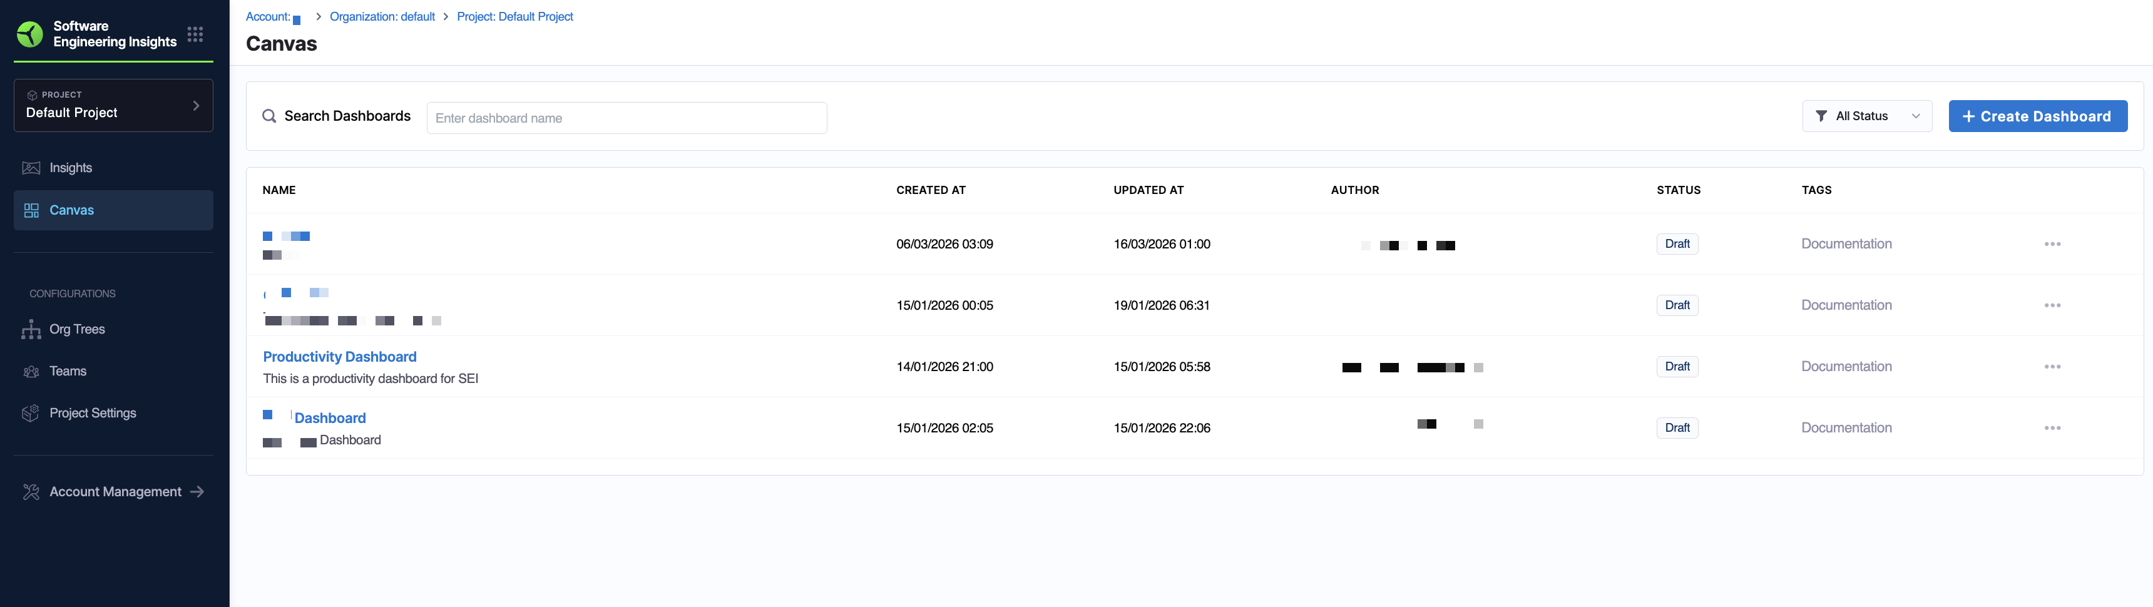Open more options for the first dashboard row
The image size is (2153, 607).
pyautogui.click(x=2052, y=244)
